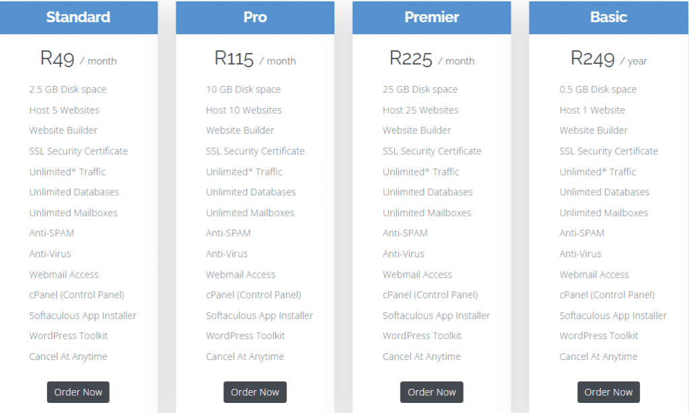Click 'Cancel At Anytime' in Basic column
Screen dimensions: 689x413
(x=598, y=356)
